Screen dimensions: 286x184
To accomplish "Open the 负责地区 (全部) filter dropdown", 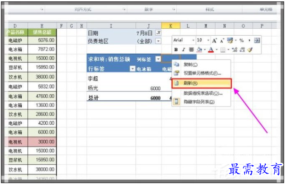I will coord(158,41).
